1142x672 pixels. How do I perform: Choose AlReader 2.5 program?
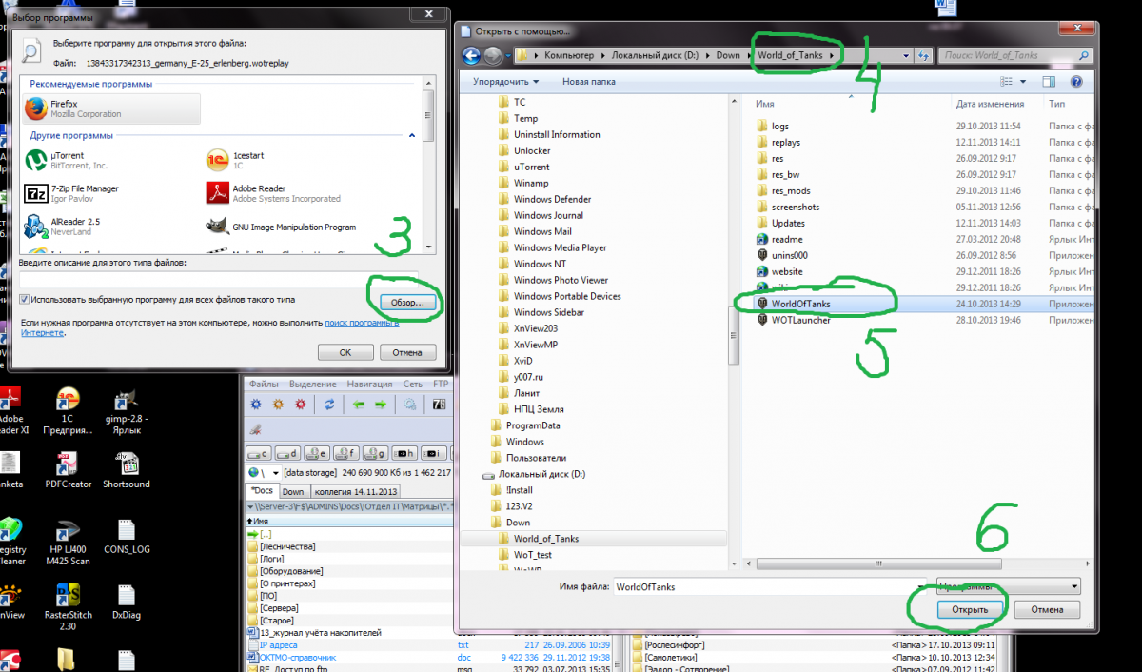(62, 227)
